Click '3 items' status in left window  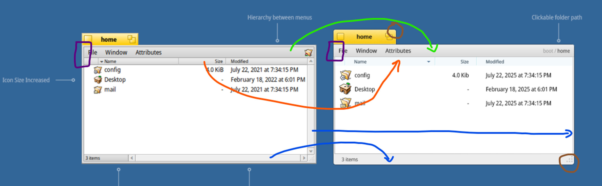click(93, 158)
